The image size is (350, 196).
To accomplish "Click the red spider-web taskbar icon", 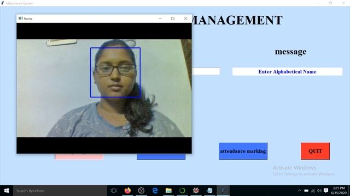I will coord(196,191).
